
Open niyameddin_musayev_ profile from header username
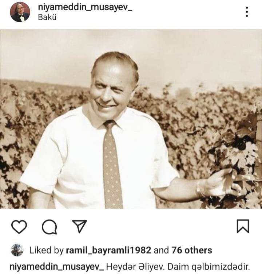[x=85, y=8]
